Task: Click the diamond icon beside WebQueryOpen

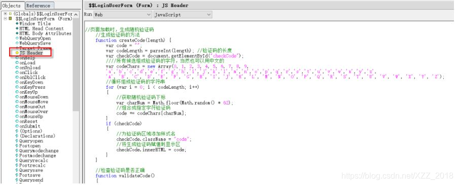Action: coord(17,38)
